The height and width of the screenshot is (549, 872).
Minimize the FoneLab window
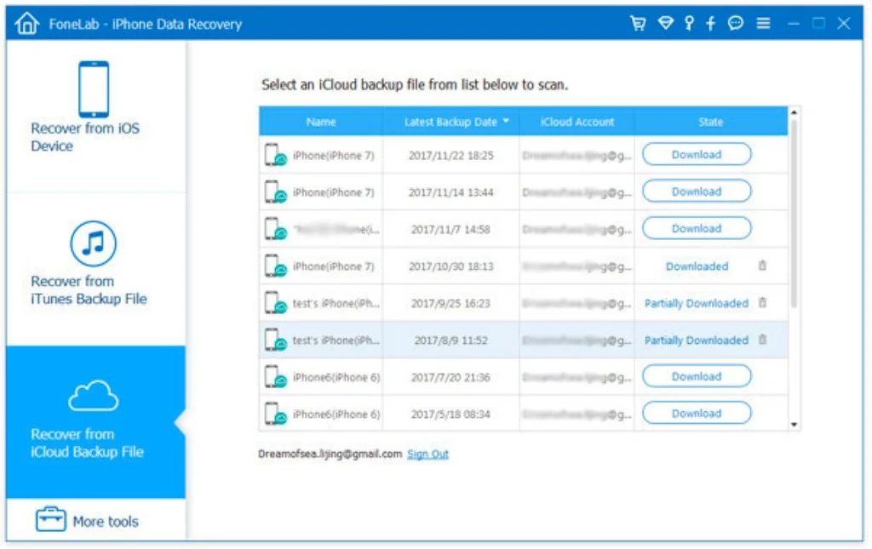click(x=794, y=23)
